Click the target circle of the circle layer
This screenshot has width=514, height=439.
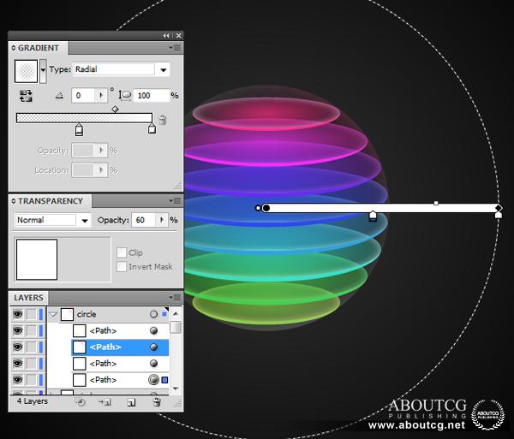click(153, 314)
